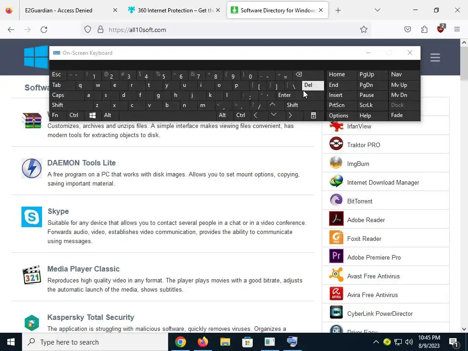Screen dimensions: 468x351
Task: Click the tracking protection shield icon
Action: pos(88,30)
